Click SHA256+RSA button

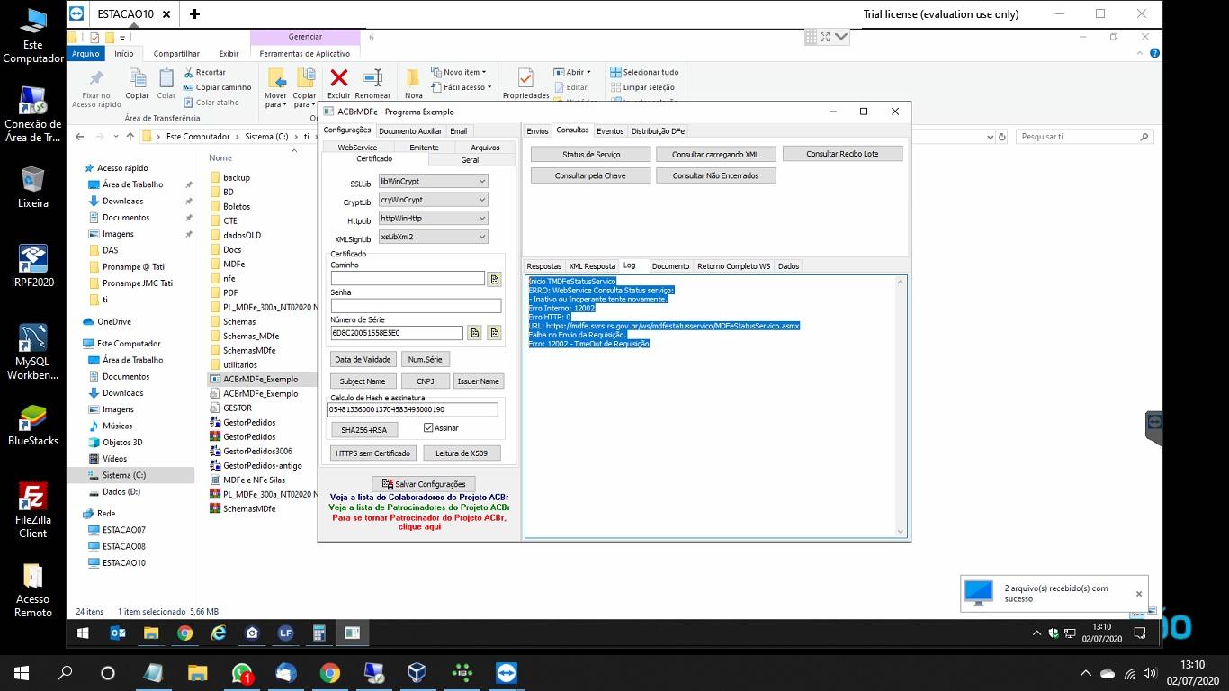tap(364, 430)
